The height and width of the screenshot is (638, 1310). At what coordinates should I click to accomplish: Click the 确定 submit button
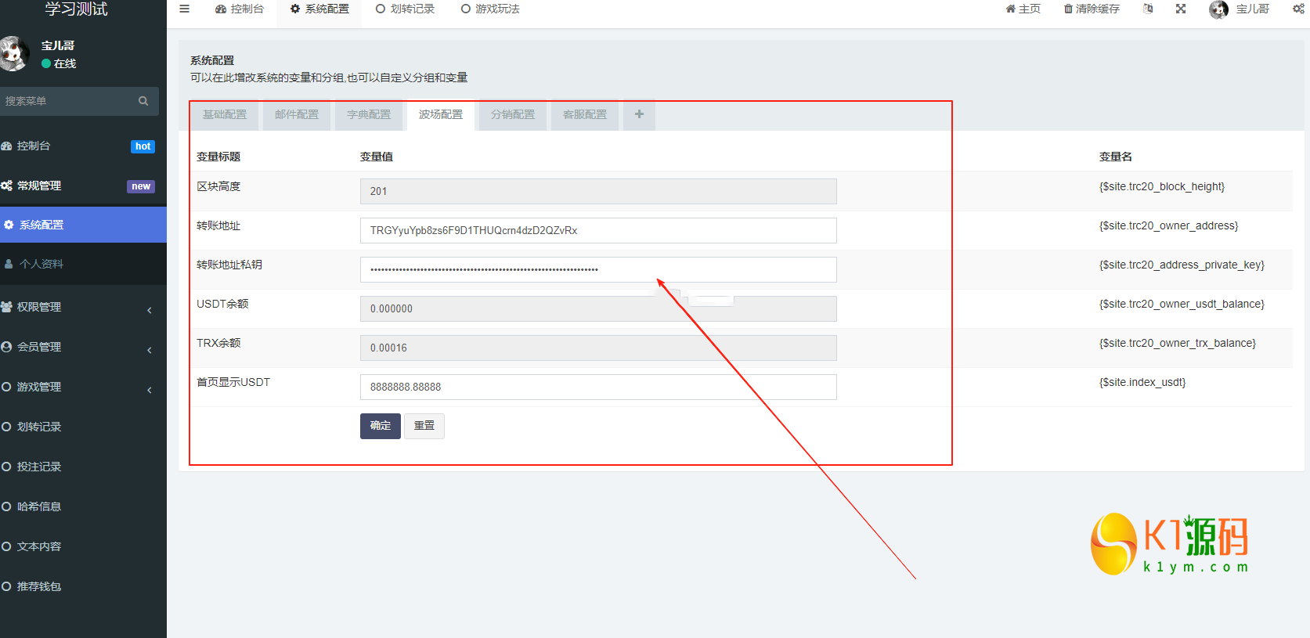pos(381,426)
